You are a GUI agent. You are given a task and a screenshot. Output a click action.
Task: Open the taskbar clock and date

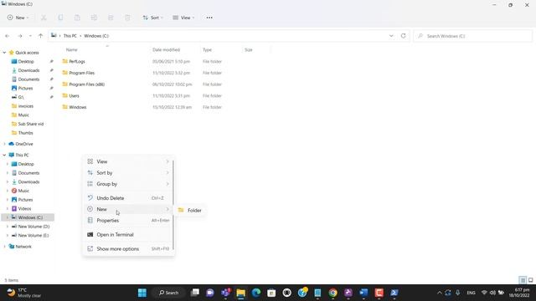click(x=519, y=293)
